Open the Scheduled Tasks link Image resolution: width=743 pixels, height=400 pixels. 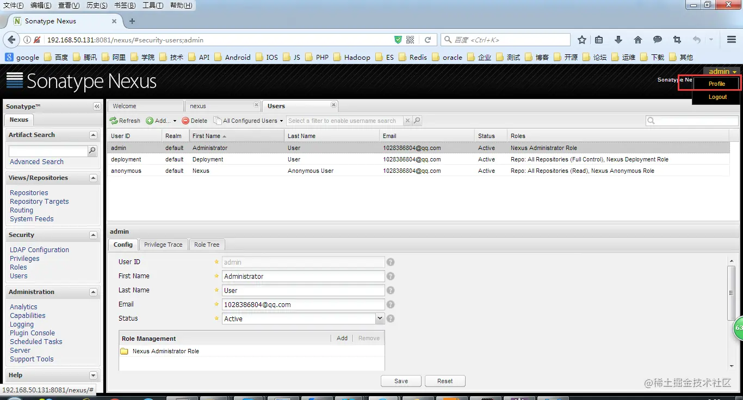[x=36, y=342]
